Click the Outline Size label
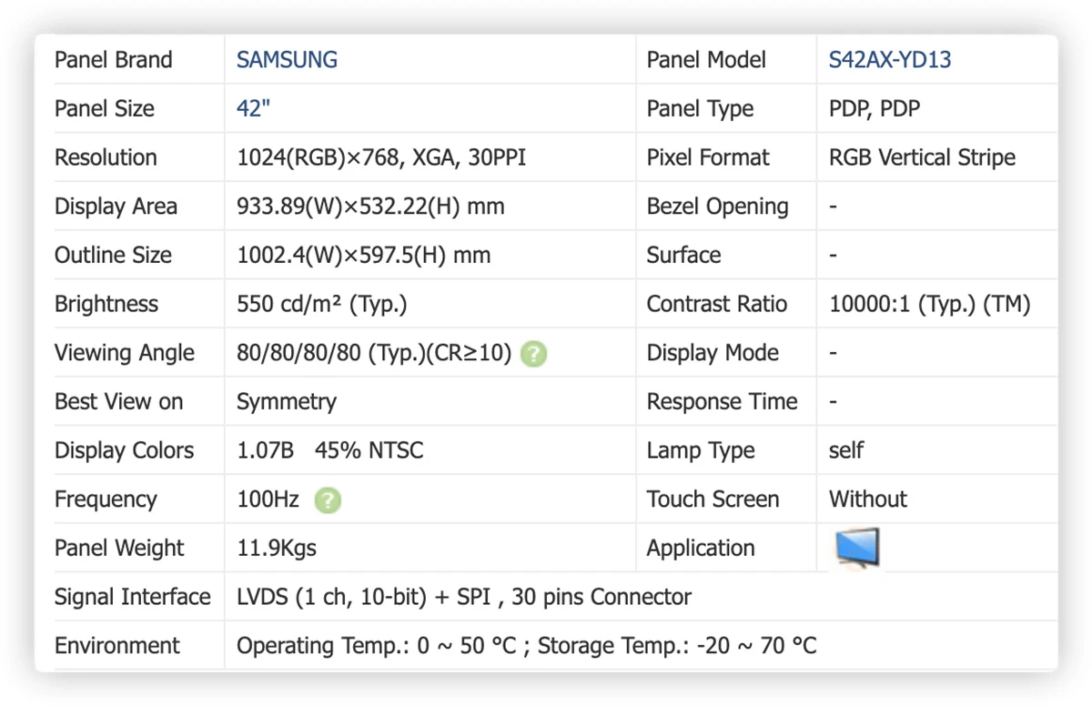The height and width of the screenshot is (706, 1092). pyautogui.click(x=113, y=256)
